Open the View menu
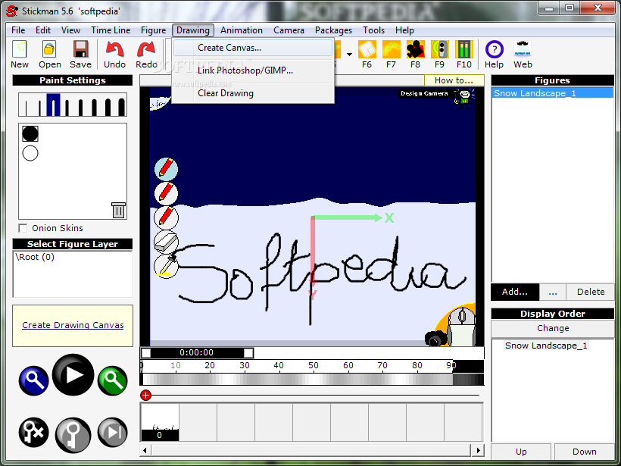 (70, 30)
